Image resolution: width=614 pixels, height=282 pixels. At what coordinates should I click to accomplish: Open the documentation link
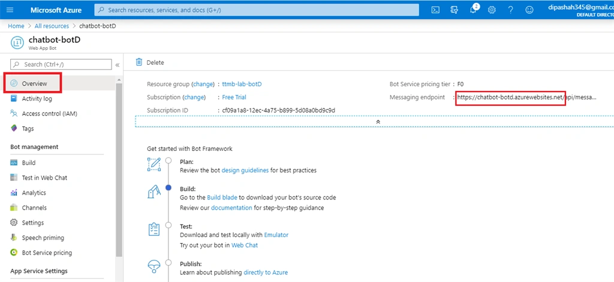click(x=231, y=208)
